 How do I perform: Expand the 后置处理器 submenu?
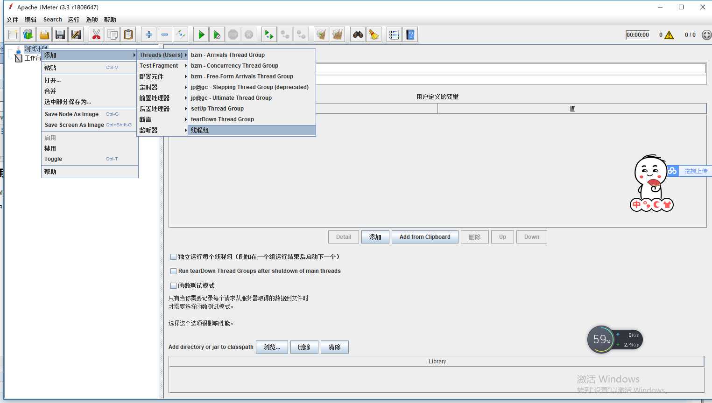[x=162, y=109]
